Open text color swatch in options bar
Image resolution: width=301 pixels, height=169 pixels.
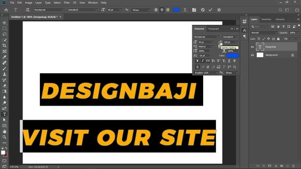pyautogui.click(x=176, y=10)
